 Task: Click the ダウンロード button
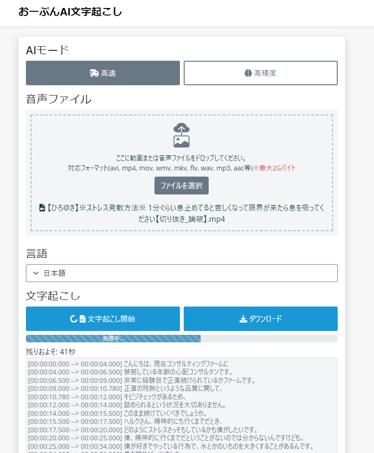260,319
